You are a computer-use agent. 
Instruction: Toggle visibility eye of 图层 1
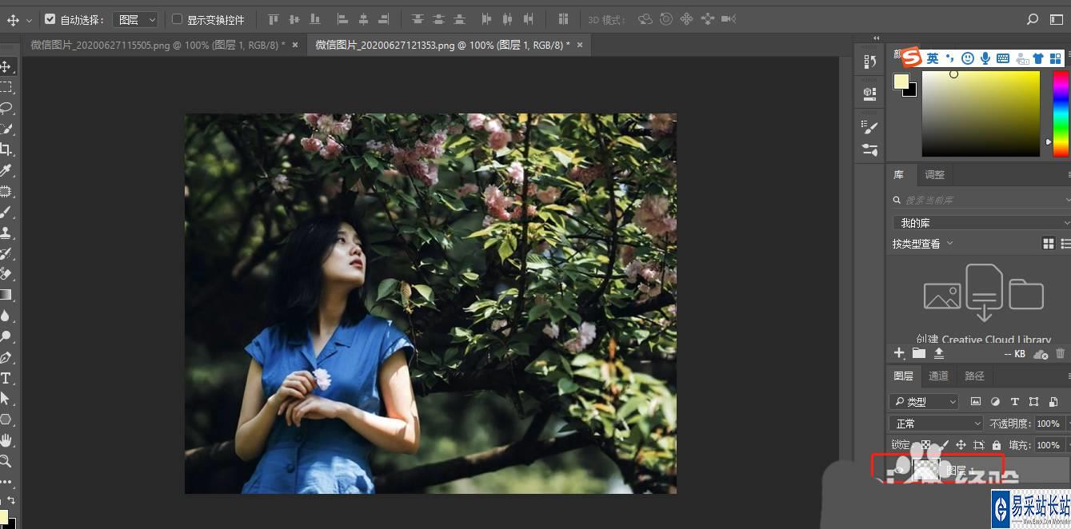[x=900, y=471]
